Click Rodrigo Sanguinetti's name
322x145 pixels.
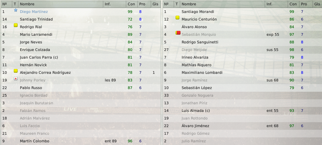[x=200, y=42]
